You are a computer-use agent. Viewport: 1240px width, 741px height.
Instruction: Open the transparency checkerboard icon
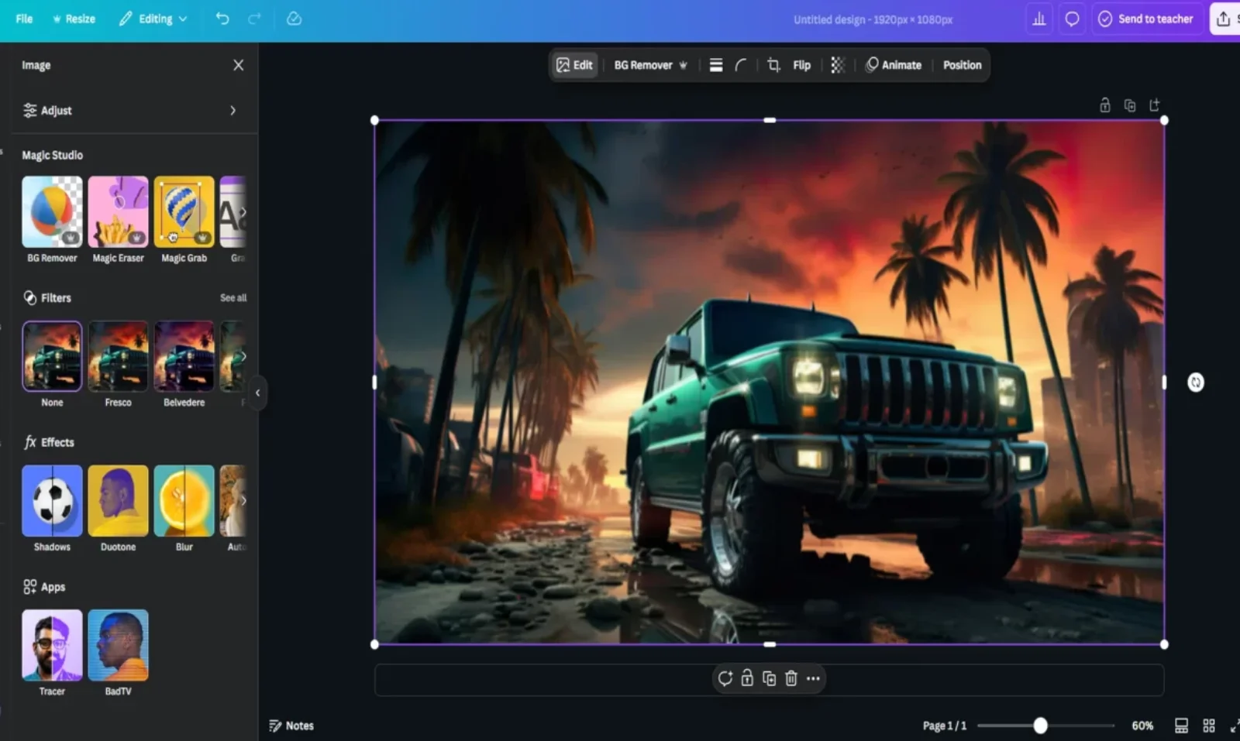pos(837,65)
